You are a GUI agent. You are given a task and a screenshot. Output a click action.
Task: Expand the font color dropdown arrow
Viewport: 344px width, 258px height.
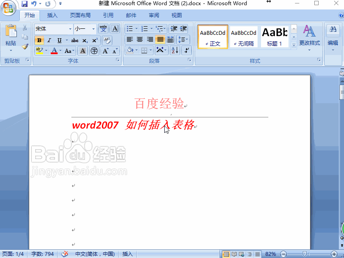60,51
